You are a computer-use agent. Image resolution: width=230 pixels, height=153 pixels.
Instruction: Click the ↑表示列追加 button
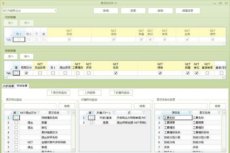59,93
